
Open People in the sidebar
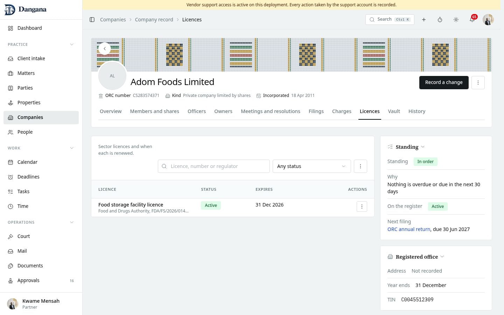click(x=41, y=132)
